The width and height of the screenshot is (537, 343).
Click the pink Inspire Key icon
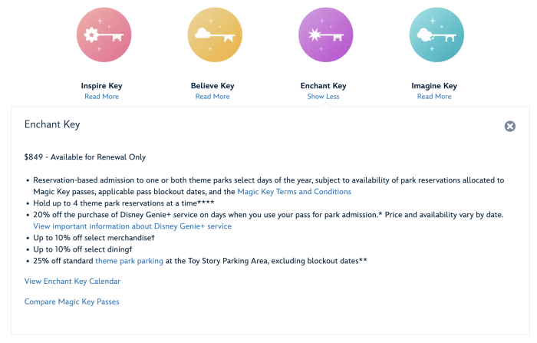coord(100,36)
